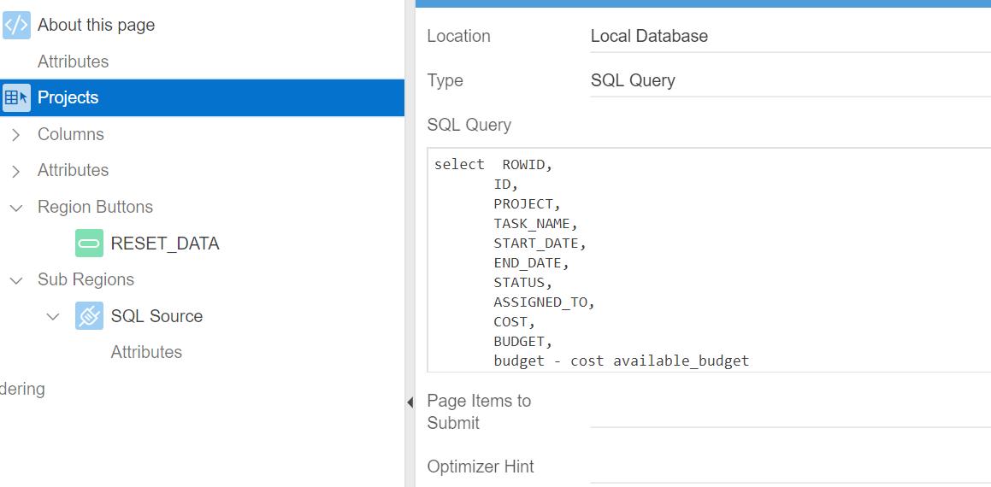This screenshot has width=991, height=487.
Task: Click the SQL Query property label
Action: pyautogui.click(x=469, y=125)
